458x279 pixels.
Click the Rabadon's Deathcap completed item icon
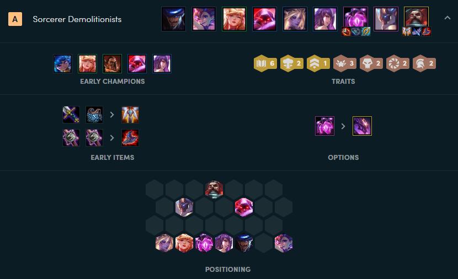(x=130, y=138)
